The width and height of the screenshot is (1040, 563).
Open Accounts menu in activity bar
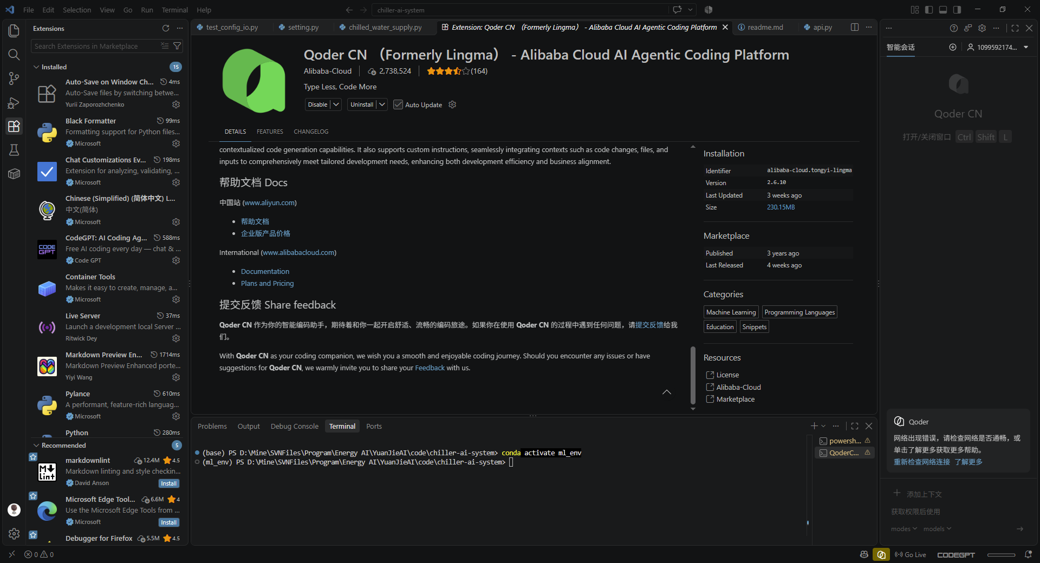click(x=14, y=510)
